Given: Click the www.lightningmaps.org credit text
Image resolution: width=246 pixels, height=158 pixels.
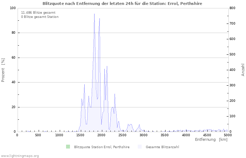Looking at the screenshot, I should 20,156.
